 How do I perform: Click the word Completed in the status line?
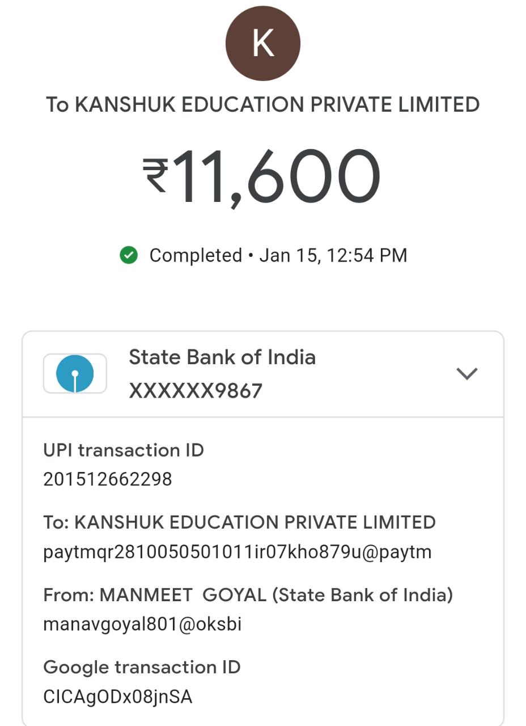click(x=196, y=255)
